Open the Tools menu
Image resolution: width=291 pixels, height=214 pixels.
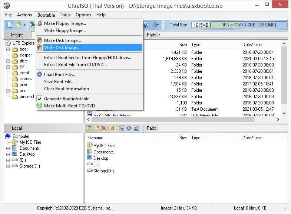tap(65, 15)
